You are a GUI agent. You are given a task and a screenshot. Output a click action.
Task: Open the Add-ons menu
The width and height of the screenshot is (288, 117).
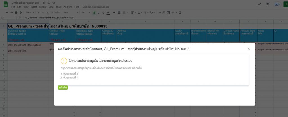point(68,7)
